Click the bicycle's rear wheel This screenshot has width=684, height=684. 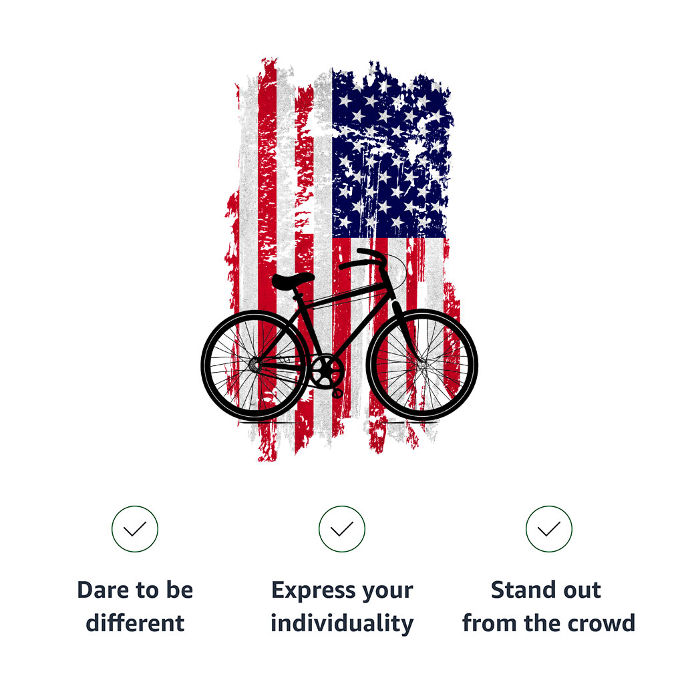[x=255, y=365]
